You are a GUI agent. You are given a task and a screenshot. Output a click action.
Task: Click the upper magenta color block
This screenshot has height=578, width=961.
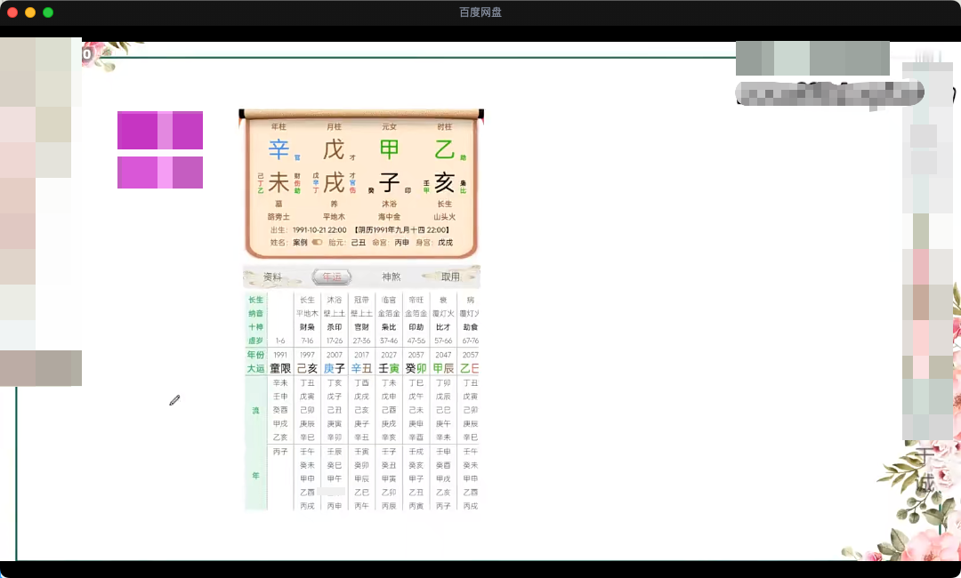point(160,130)
